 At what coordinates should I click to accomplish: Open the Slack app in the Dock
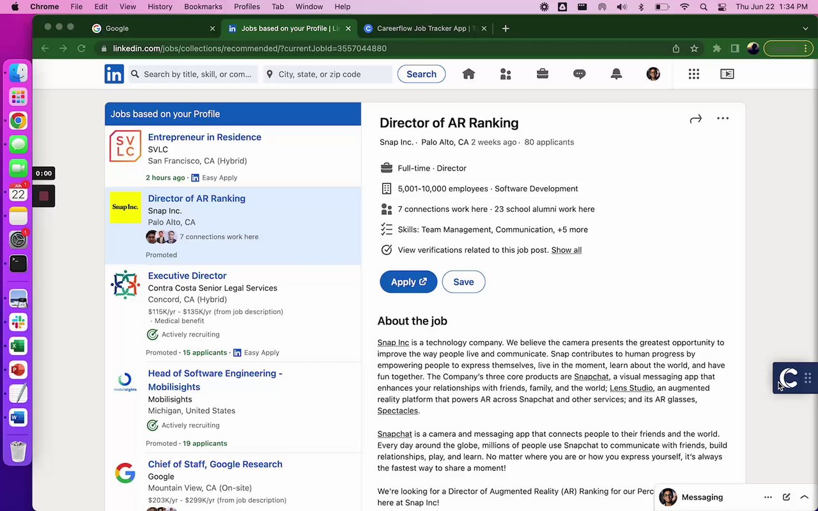(x=18, y=322)
